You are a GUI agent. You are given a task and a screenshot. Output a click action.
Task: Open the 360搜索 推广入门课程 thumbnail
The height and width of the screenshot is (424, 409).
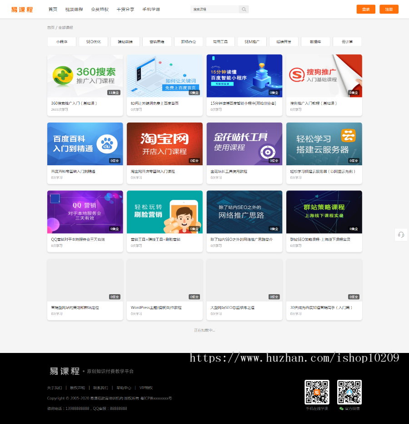point(85,76)
